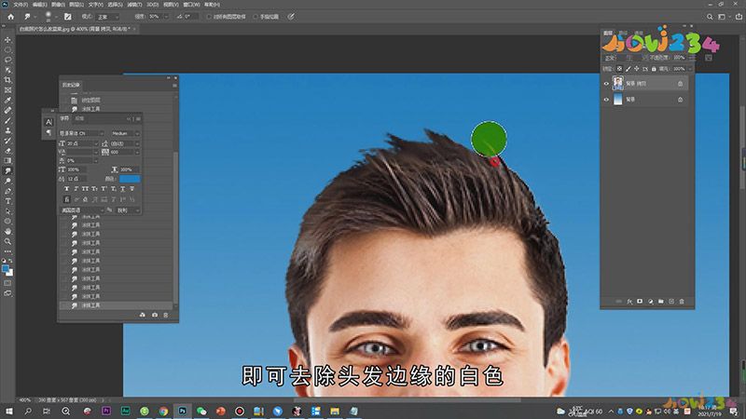Delete layer trash icon in Layers panel
Image resolution: width=746 pixels, height=419 pixels.
click(682, 301)
